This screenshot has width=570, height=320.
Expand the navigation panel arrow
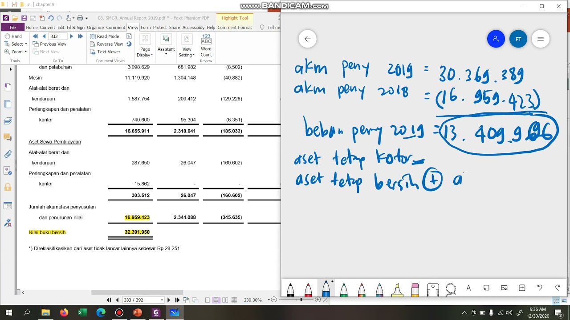point(10,69)
